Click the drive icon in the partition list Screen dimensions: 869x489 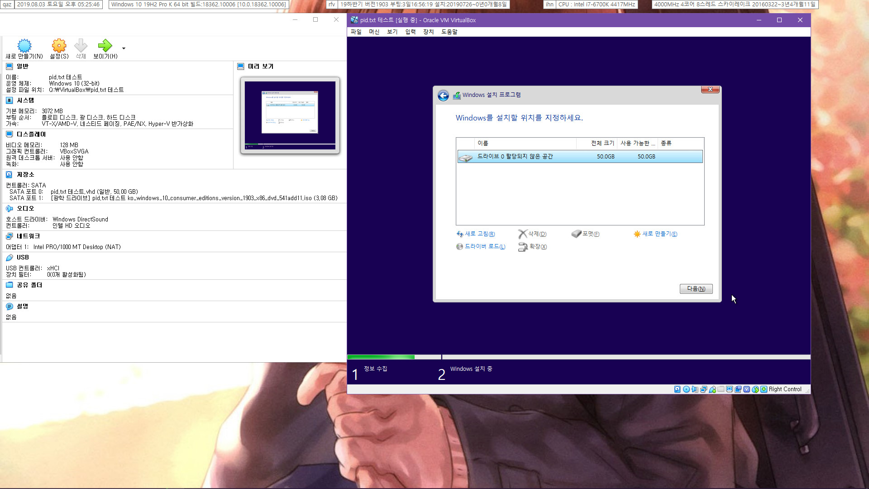coord(466,158)
